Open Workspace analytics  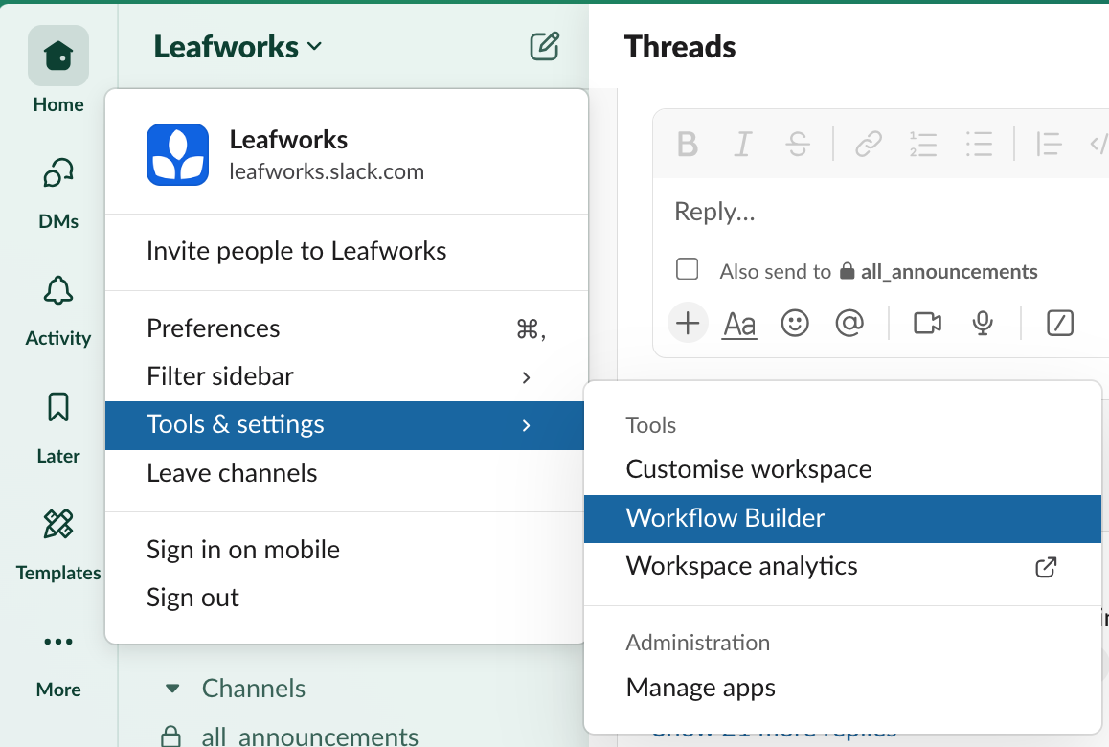tap(843, 567)
